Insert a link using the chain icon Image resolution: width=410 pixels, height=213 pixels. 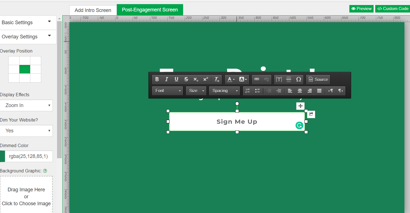coord(257,80)
